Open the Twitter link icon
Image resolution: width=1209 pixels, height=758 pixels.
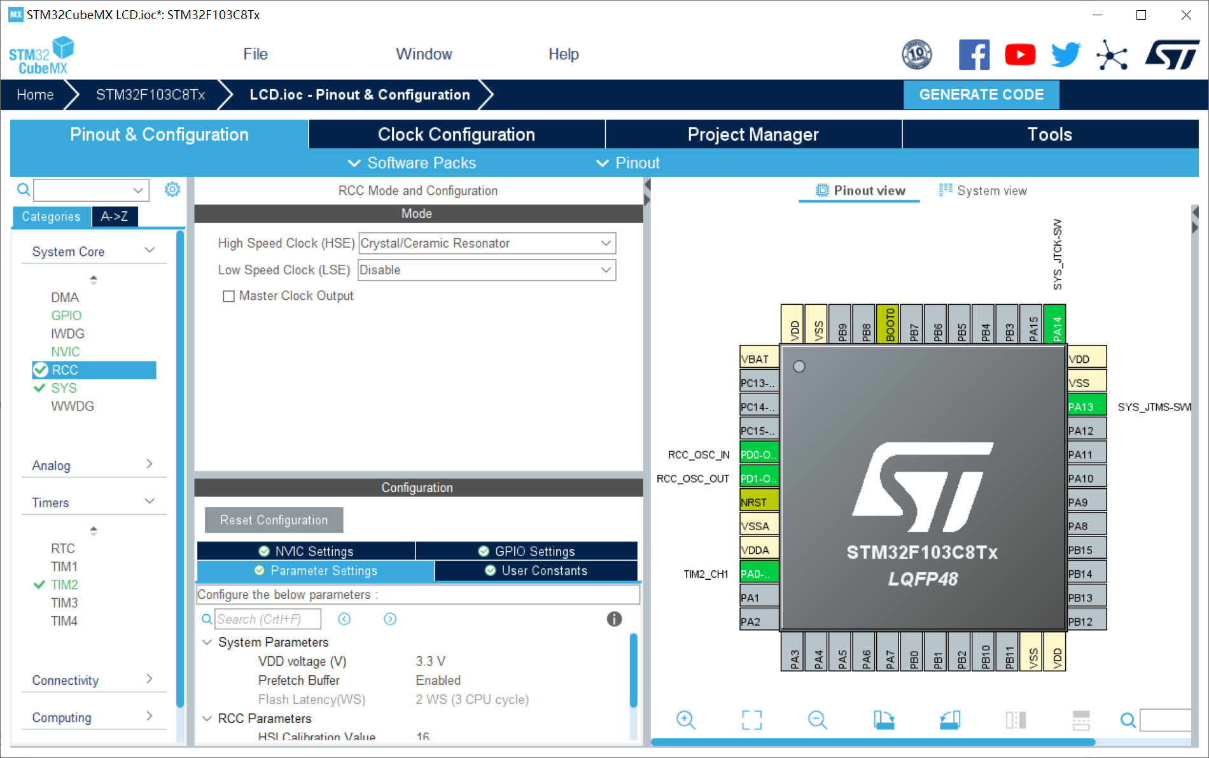pyautogui.click(x=1066, y=55)
